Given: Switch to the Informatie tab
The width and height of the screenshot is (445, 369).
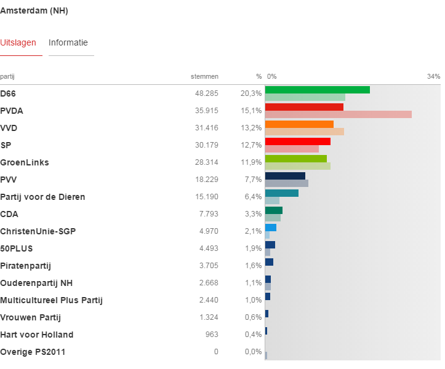Looking at the screenshot, I should [x=68, y=42].
